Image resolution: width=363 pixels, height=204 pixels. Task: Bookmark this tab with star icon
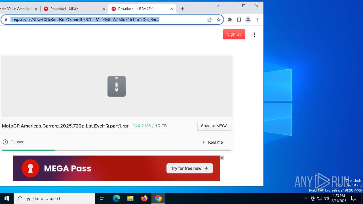[219, 20]
